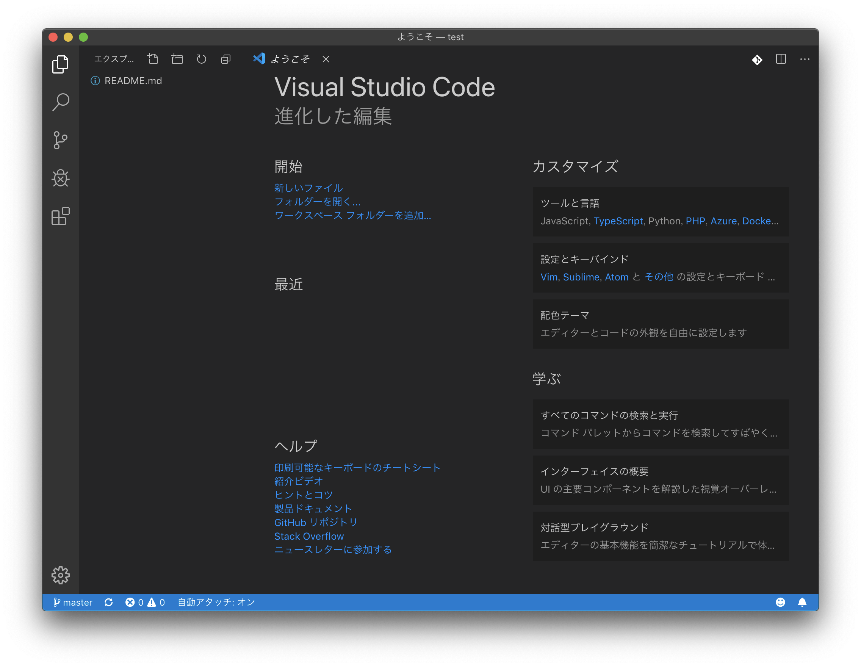861x667 pixels.
Task: Open the Stack Overflow help link
Action: pos(309,536)
